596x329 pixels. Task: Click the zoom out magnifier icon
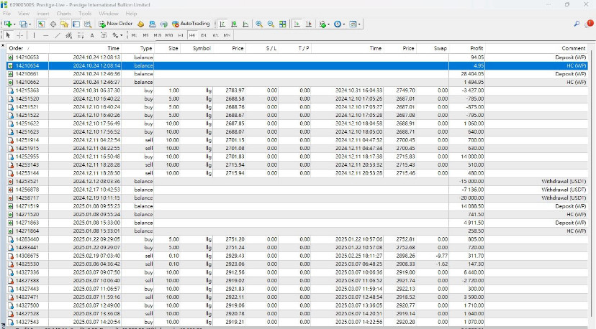271,24
